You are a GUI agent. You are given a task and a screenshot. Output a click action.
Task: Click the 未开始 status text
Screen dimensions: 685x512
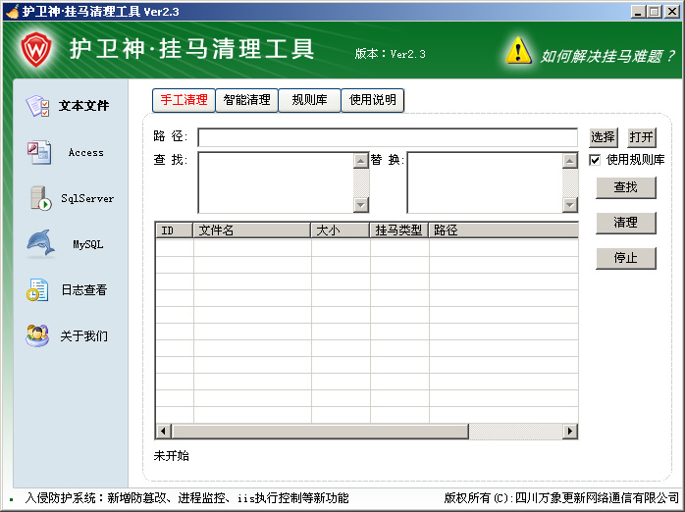point(171,456)
